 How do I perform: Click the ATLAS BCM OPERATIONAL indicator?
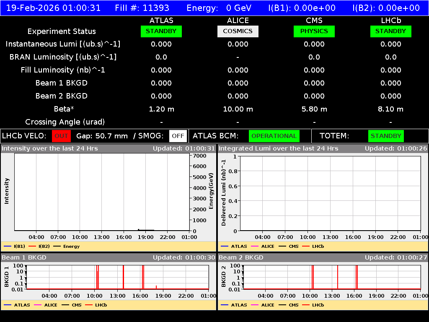pos(274,136)
